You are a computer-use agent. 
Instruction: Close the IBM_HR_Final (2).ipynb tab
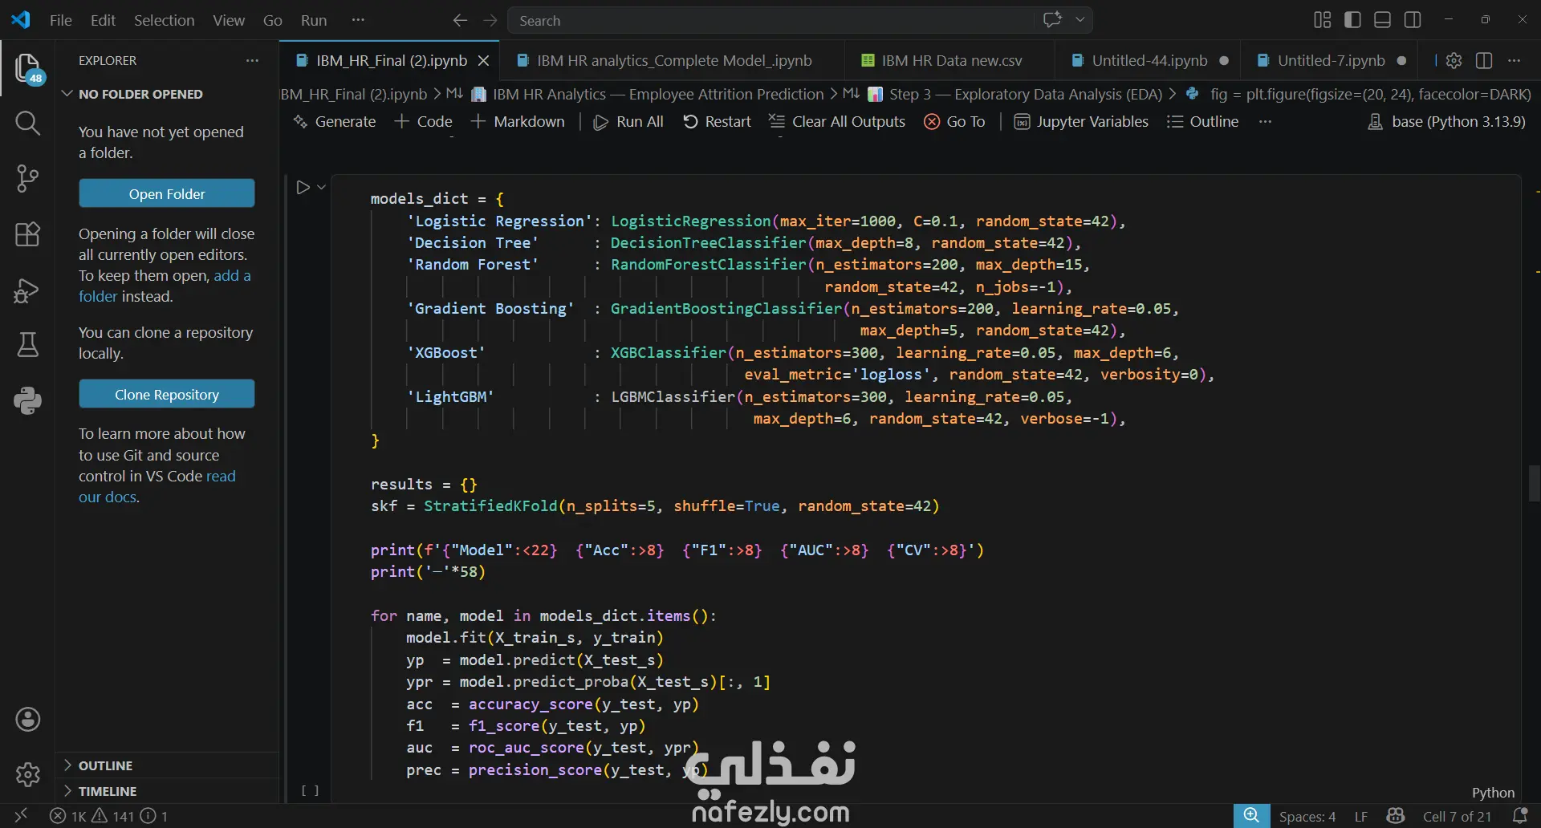pos(483,60)
